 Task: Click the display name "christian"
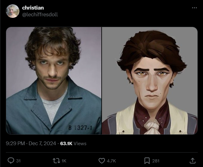point(33,8)
